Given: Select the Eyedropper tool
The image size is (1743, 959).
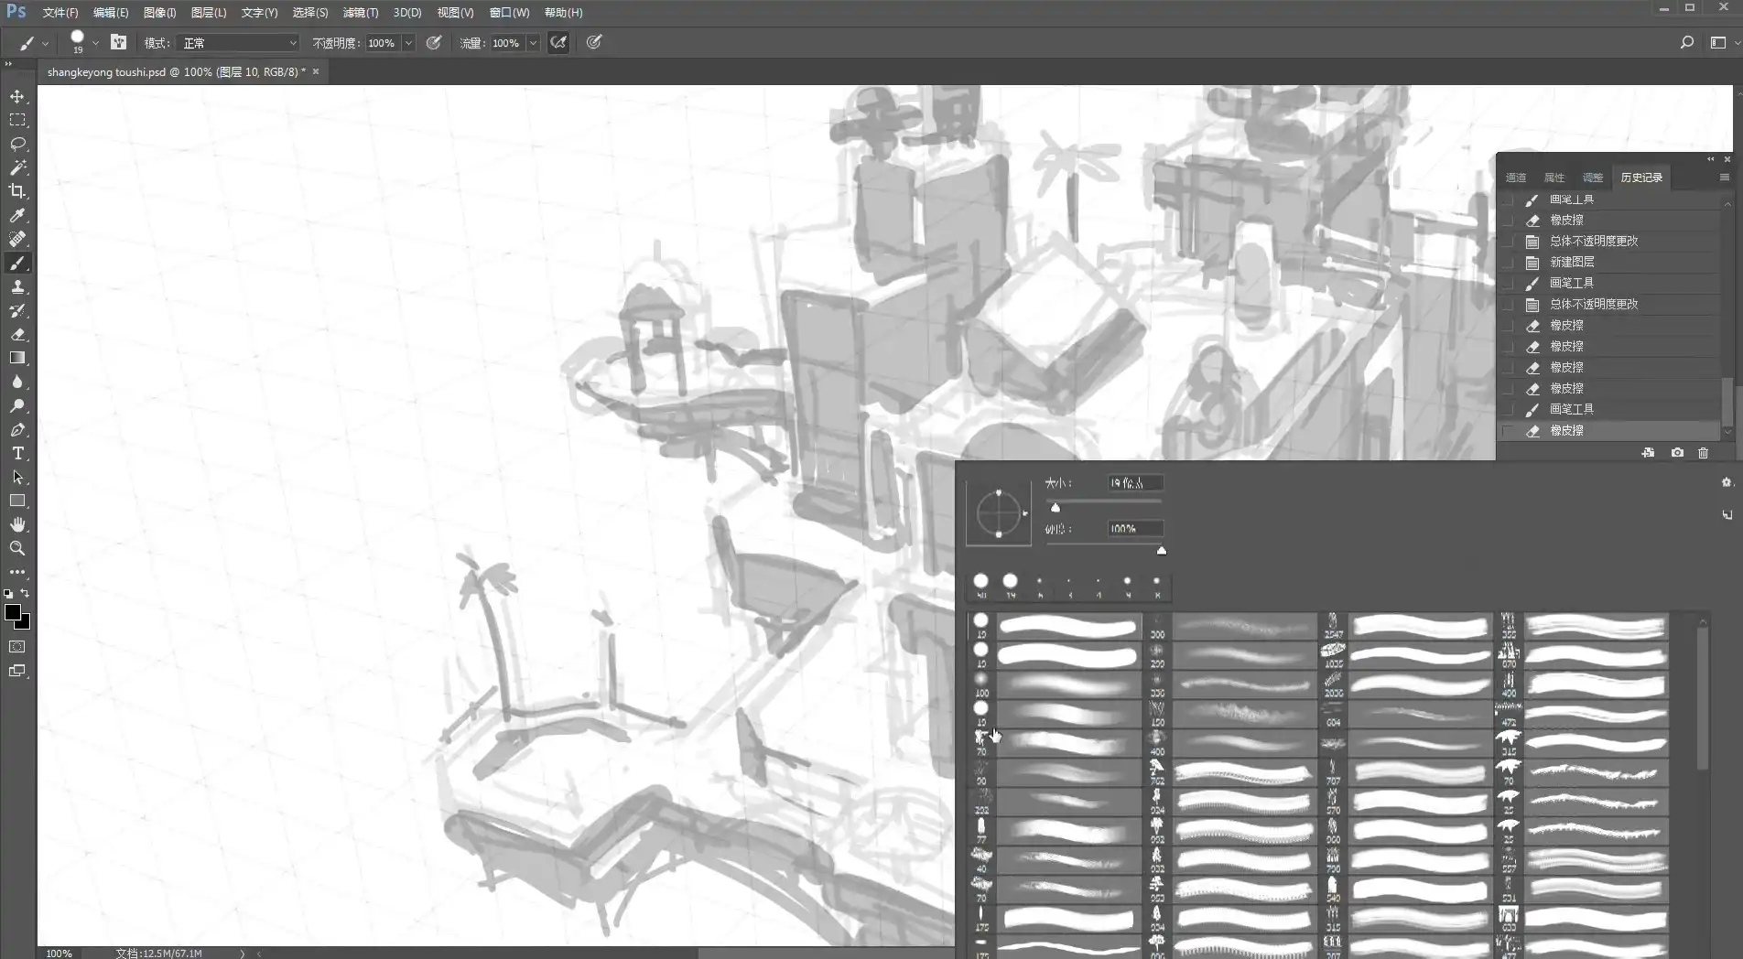Looking at the screenshot, I should click(17, 215).
